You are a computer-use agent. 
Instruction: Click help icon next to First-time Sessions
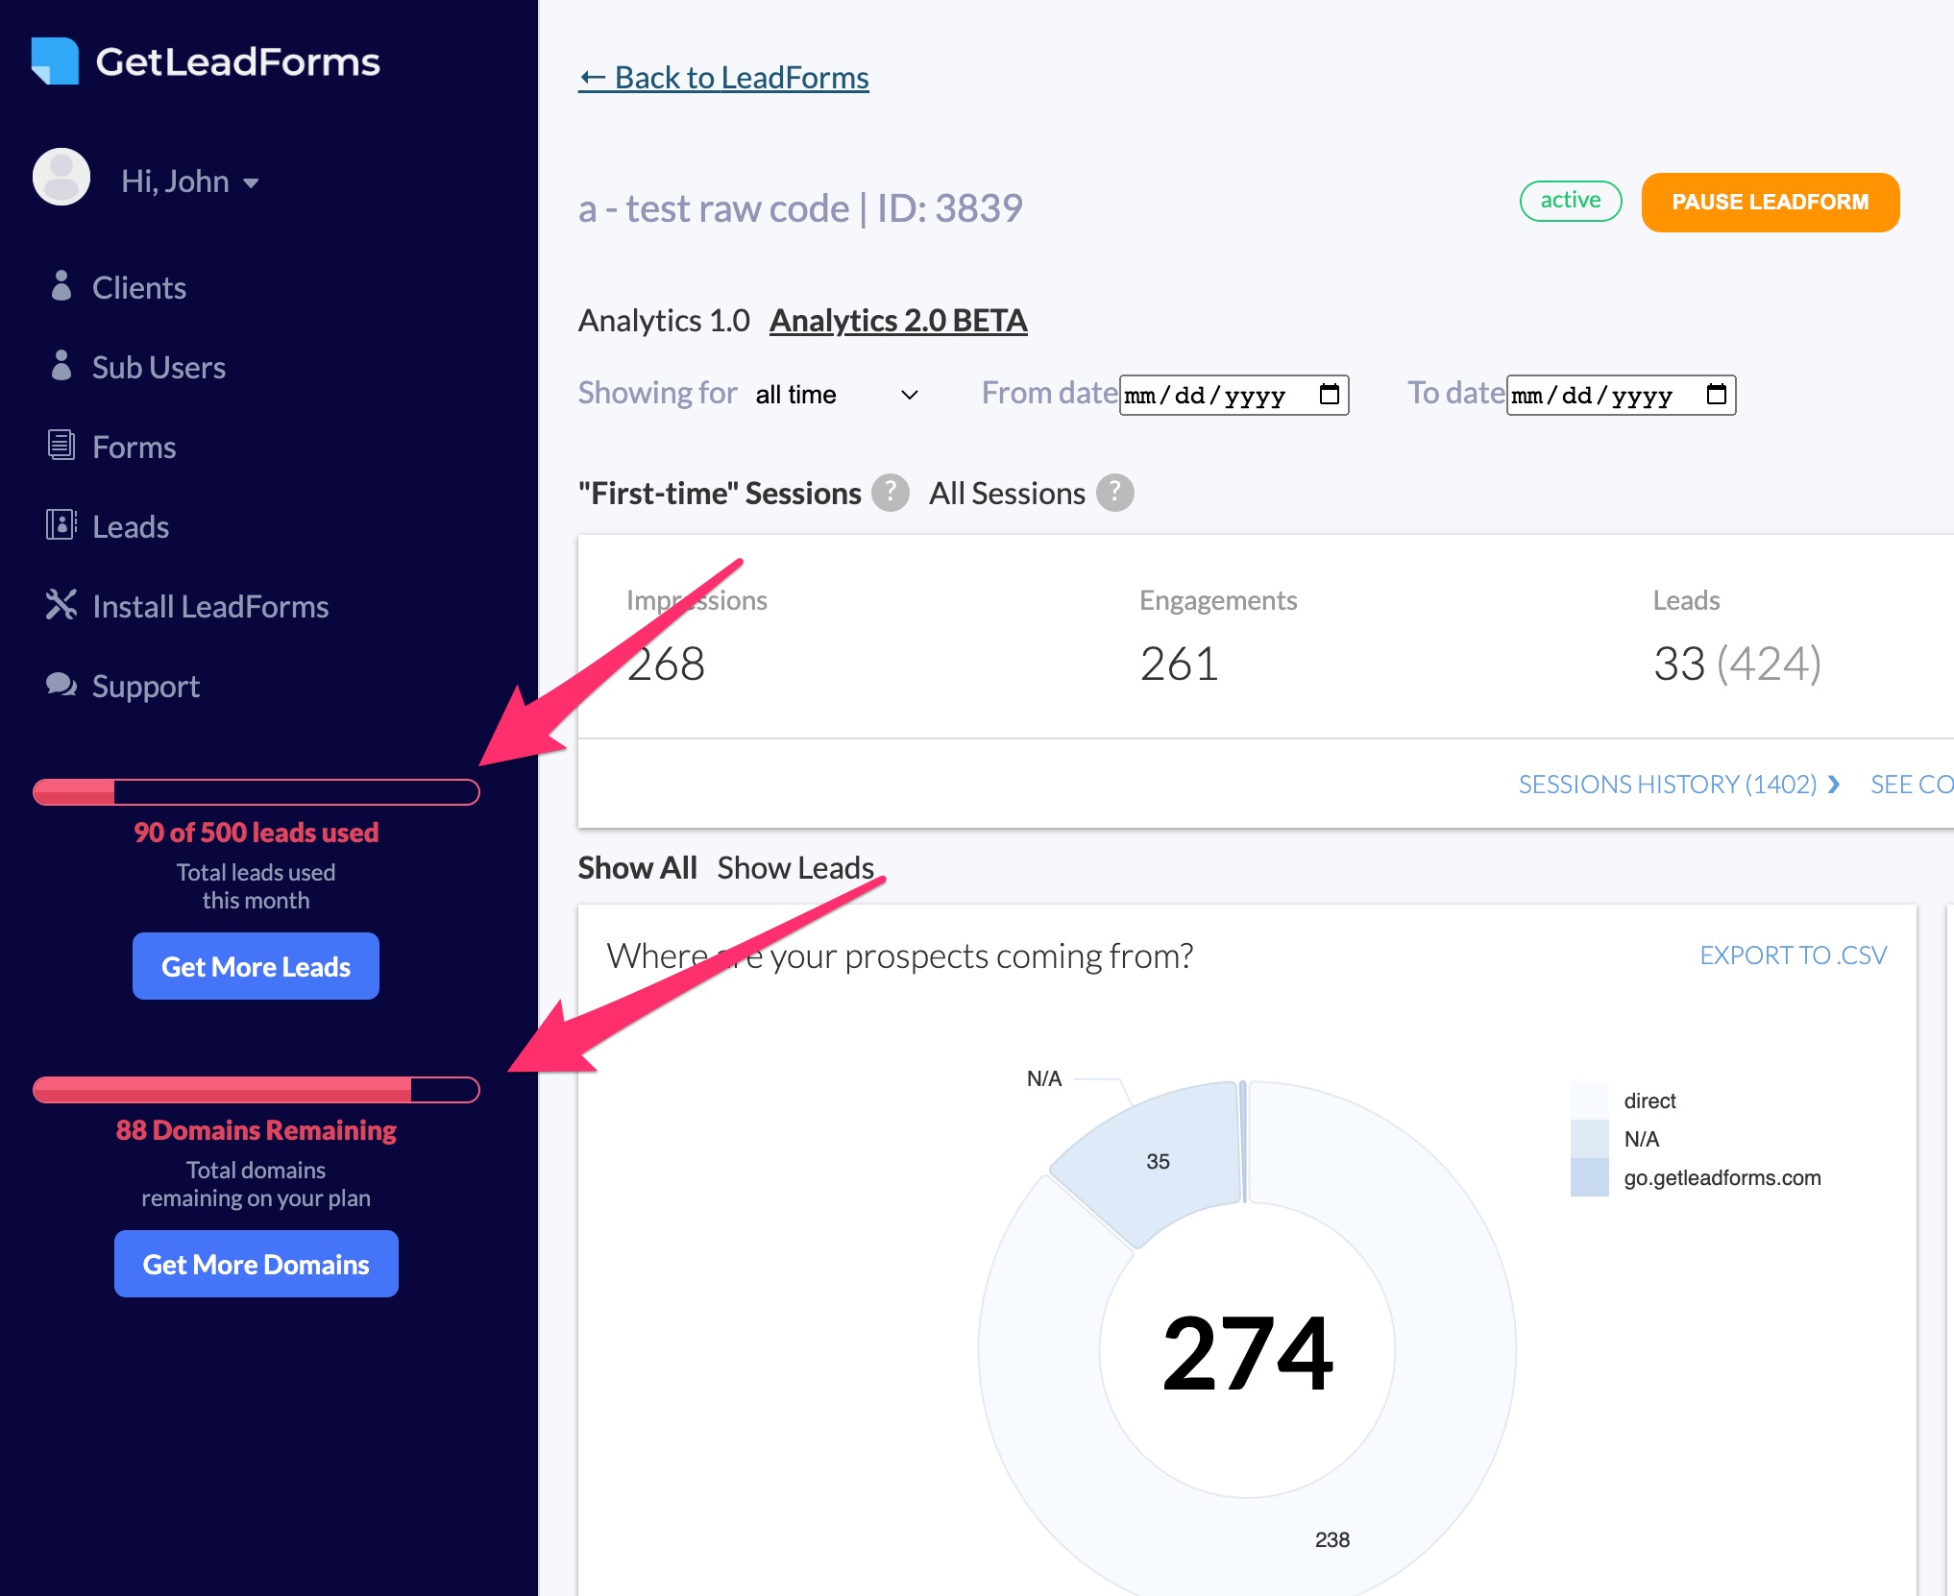coord(891,493)
